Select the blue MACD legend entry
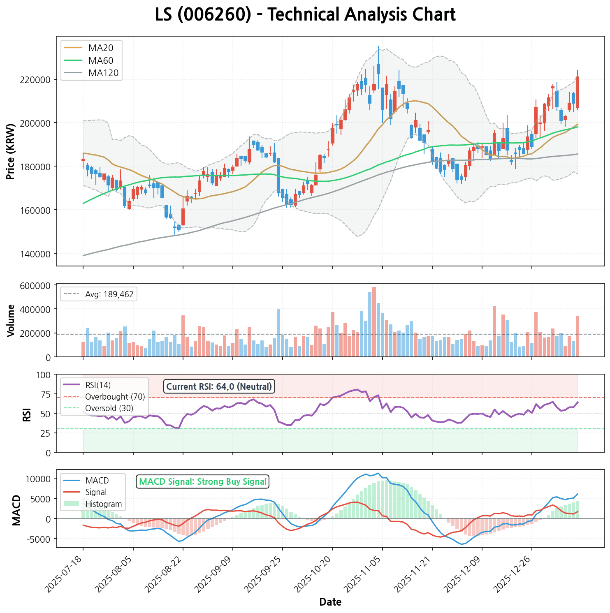The image size is (610, 613). (x=97, y=481)
